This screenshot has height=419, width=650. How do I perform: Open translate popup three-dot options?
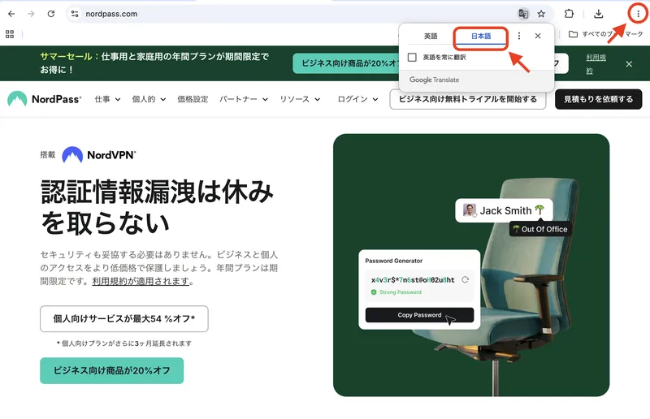click(x=519, y=36)
